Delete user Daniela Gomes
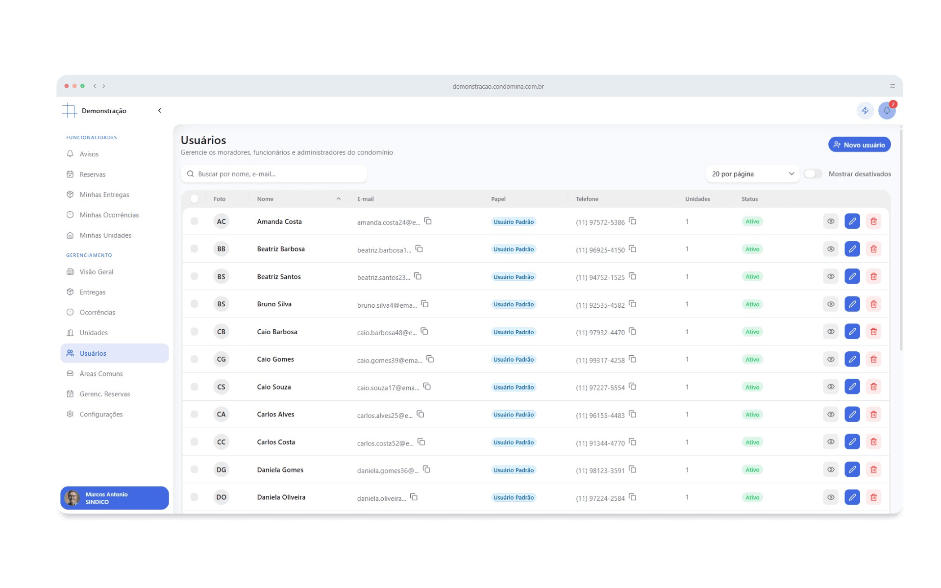This screenshot has width=941, height=588. [x=873, y=469]
